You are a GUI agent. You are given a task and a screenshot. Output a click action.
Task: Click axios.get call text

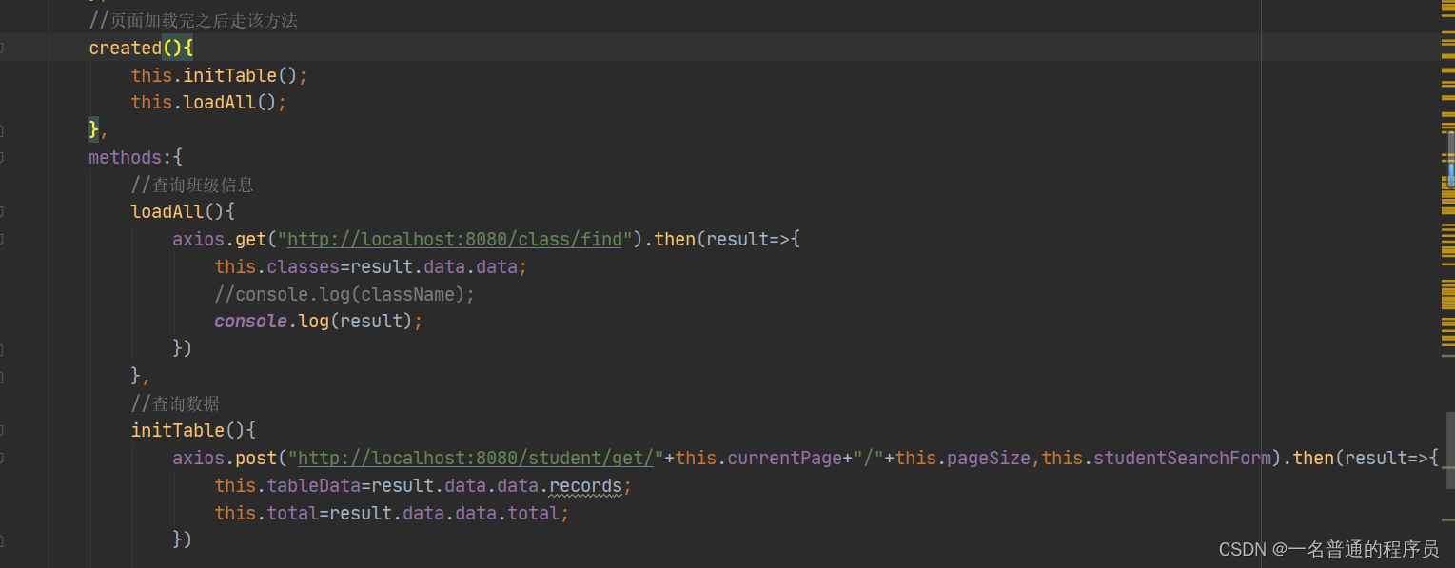coord(220,239)
